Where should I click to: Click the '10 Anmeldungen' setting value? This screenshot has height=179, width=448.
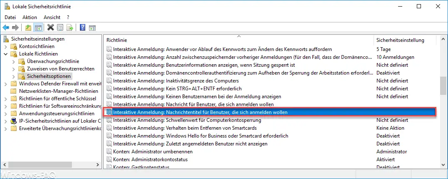395,57
